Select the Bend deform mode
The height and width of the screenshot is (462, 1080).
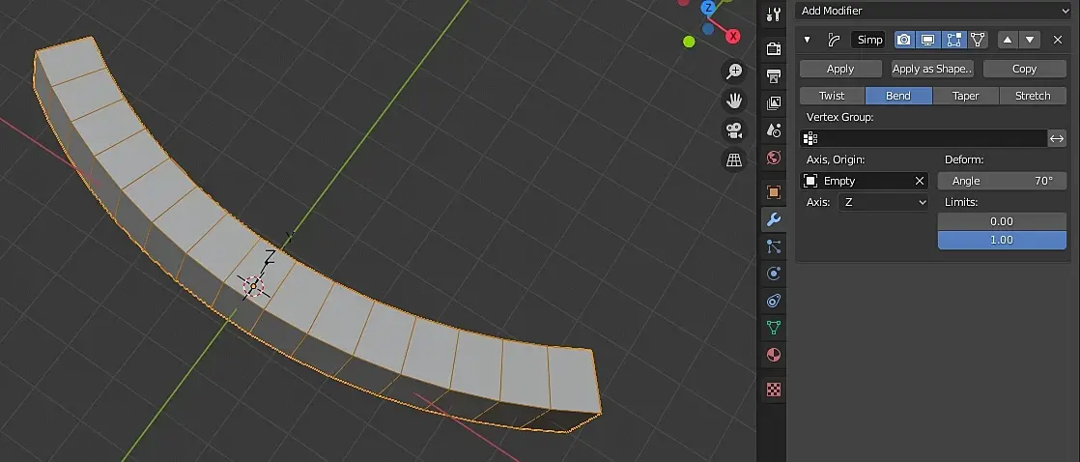898,96
